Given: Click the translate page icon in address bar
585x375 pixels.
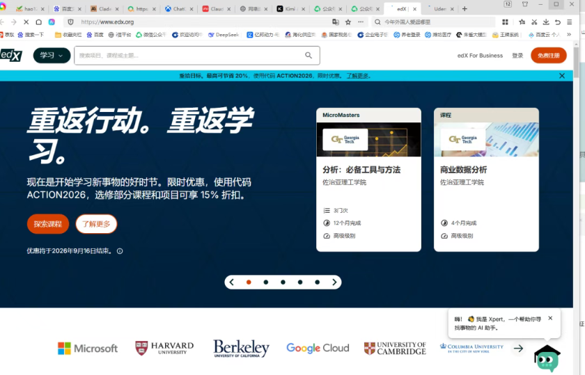Looking at the screenshot, I should (336, 22).
